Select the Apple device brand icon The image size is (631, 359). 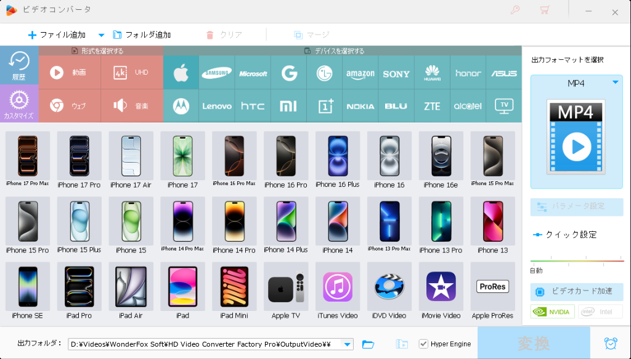(x=181, y=73)
